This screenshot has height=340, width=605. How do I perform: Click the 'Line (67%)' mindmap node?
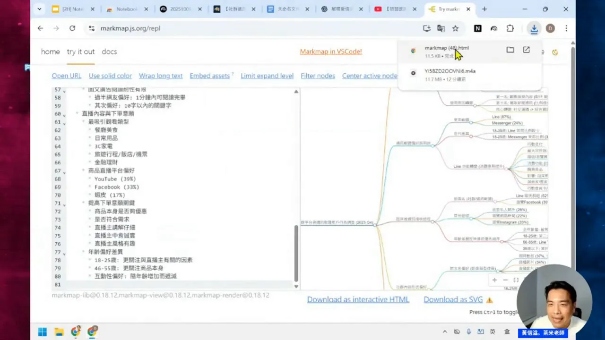(501, 117)
